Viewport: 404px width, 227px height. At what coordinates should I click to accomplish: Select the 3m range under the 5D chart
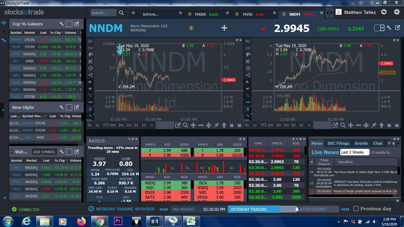[278, 125]
